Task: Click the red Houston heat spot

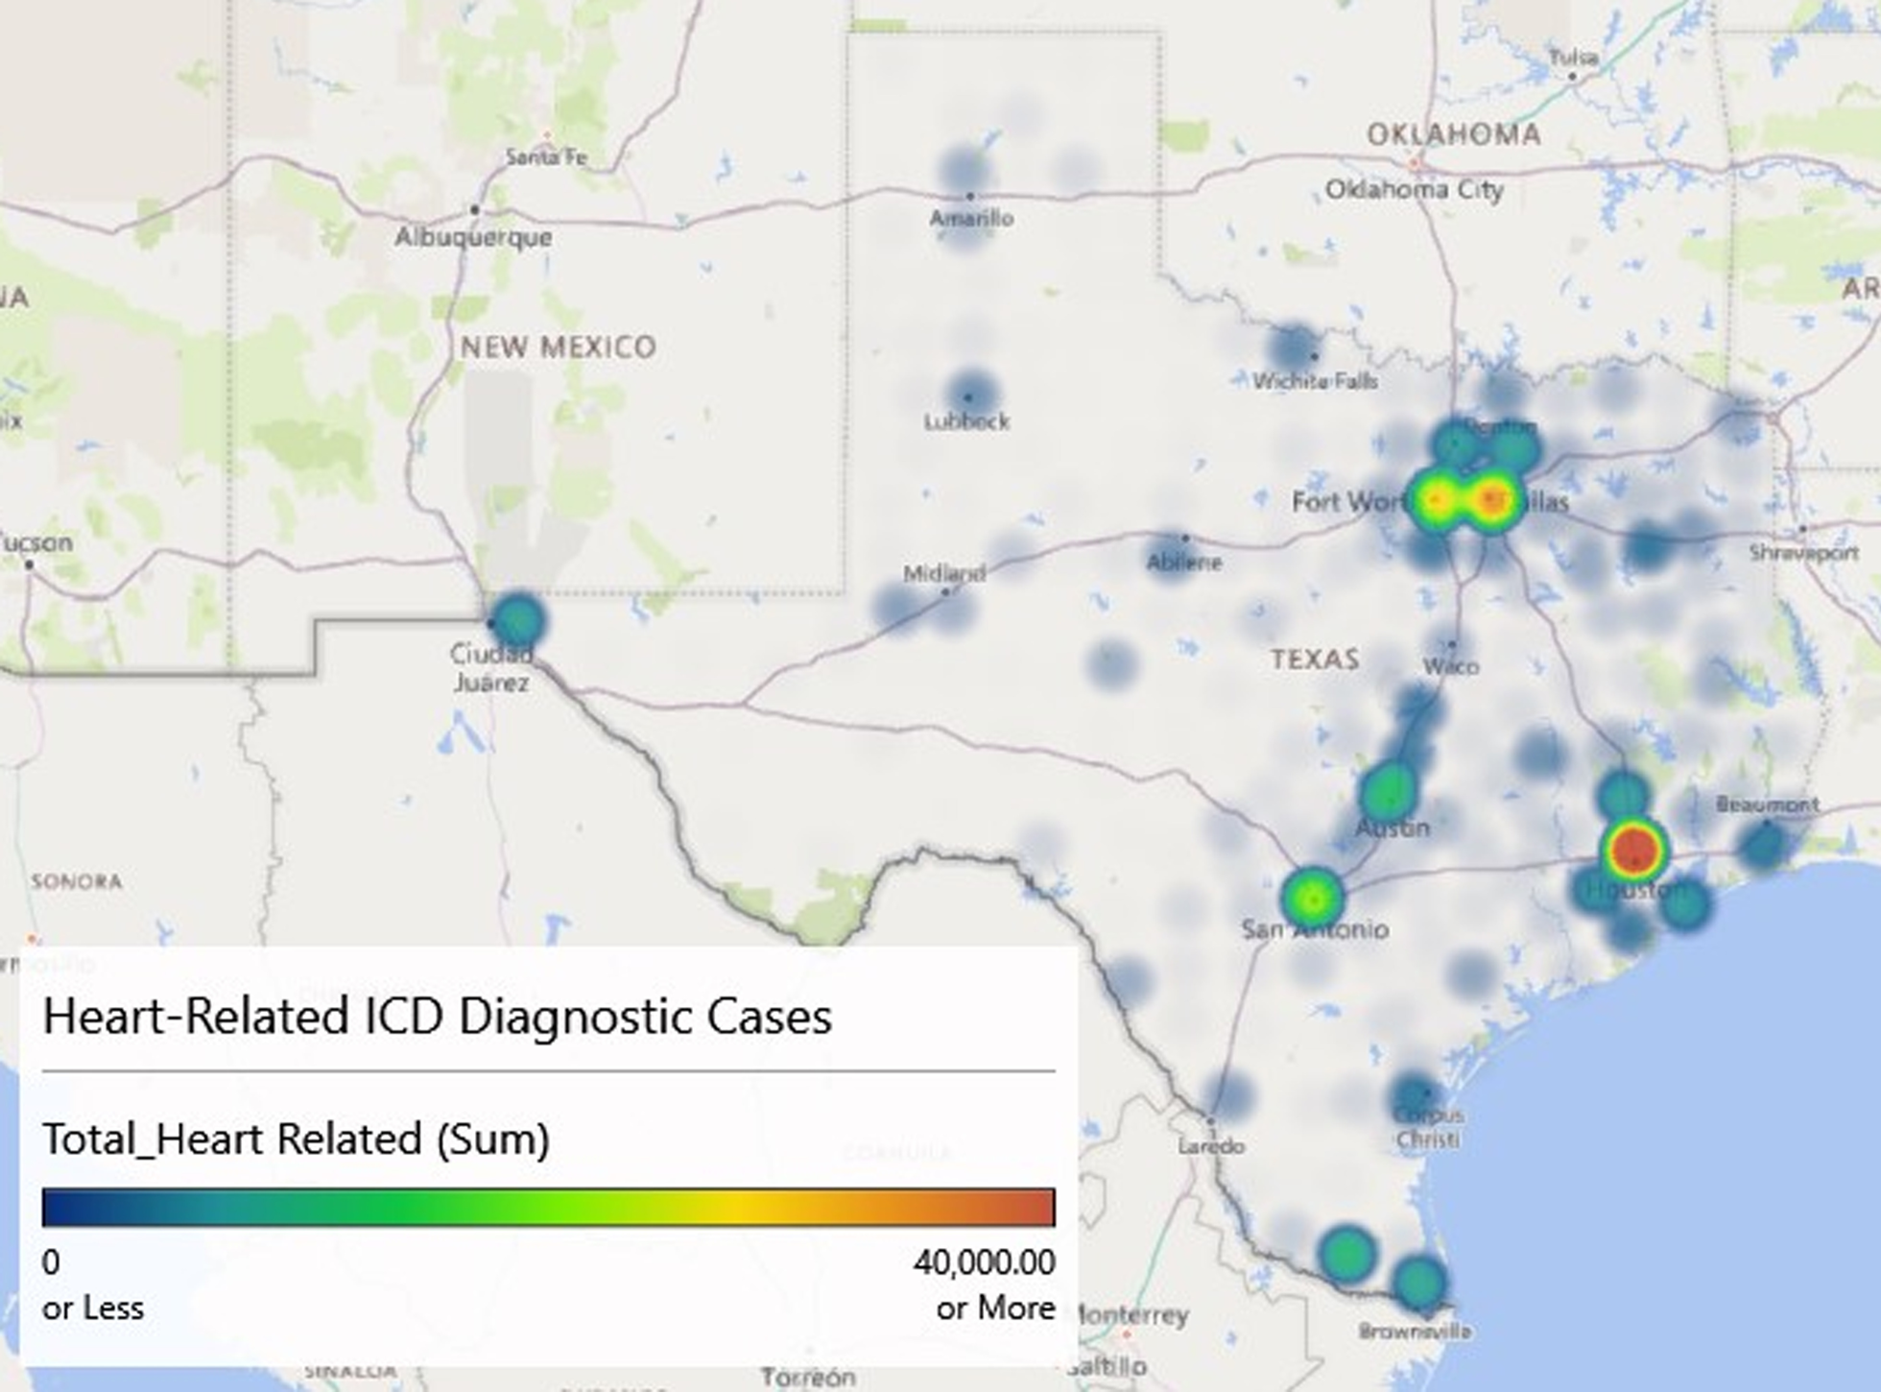Action: (x=1635, y=850)
